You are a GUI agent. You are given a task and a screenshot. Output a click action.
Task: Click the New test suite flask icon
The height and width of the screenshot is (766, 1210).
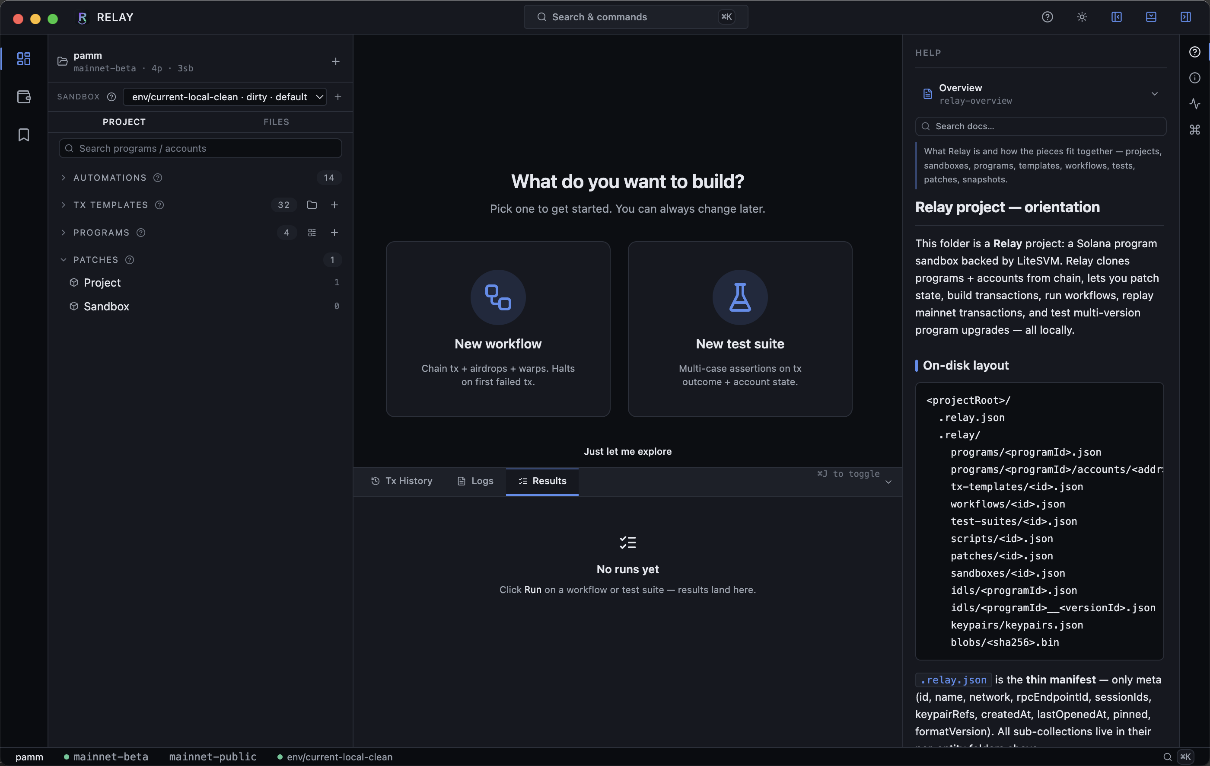(740, 297)
